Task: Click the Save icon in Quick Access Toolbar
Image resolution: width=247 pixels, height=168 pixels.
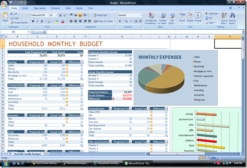Action: coord(11,3)
